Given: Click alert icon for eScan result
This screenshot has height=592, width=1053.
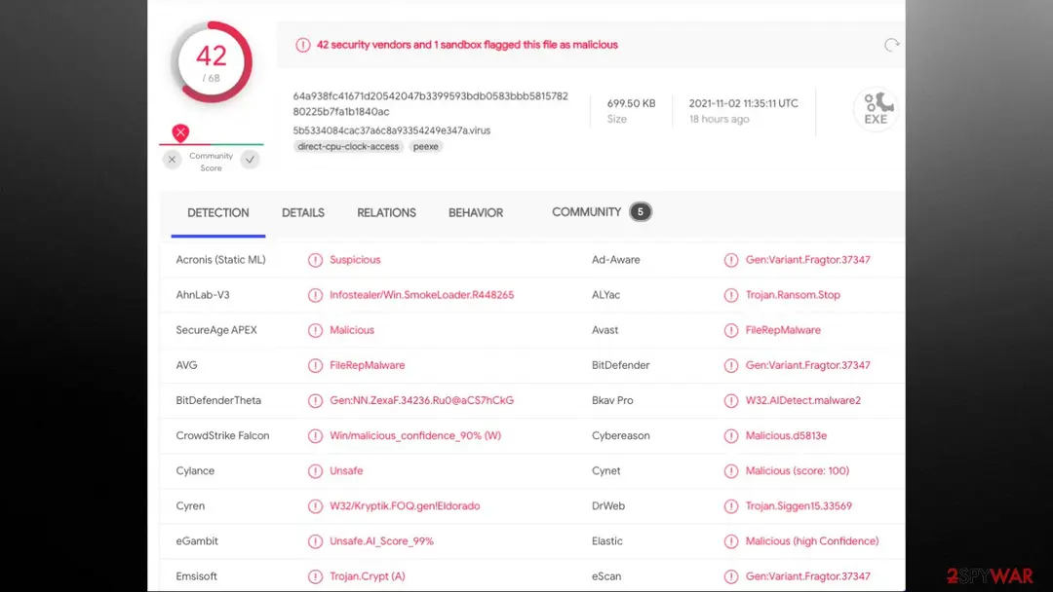Looking at the screenshot, I should click(730, 576).
